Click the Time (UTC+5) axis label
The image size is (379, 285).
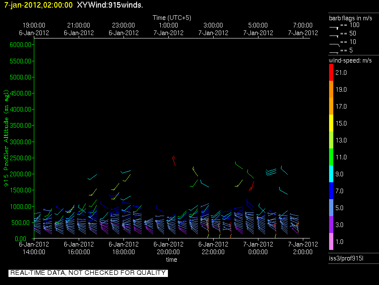click(x=172, y=18)
